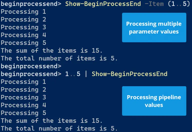The height and width of the screenshot is (132, 192).
Task: Click the first "Processing 5" output line
Action: click(23, 43)
